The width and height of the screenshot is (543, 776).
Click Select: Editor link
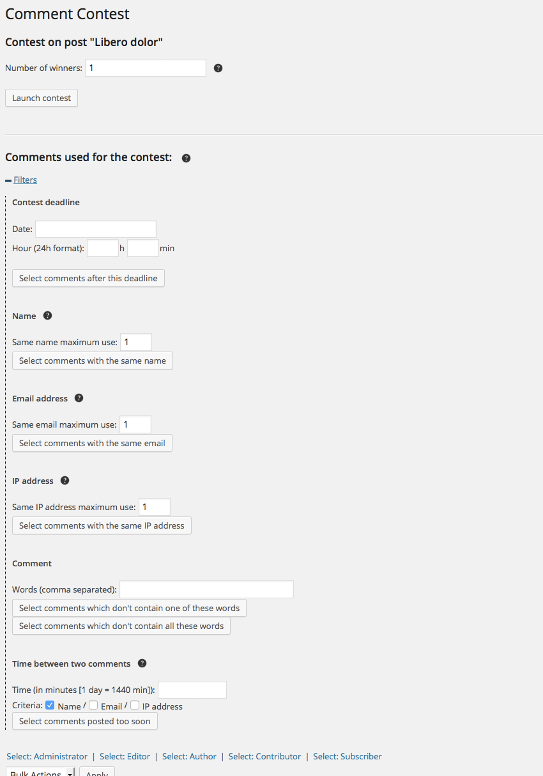coord(125,756)
